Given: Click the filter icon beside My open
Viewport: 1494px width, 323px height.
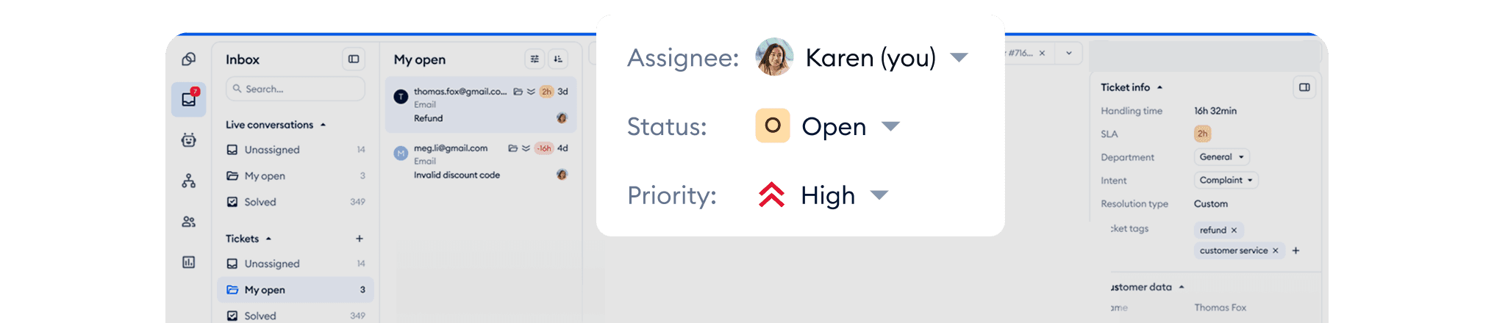Looking at the screenshot, I should click(535, 59).
